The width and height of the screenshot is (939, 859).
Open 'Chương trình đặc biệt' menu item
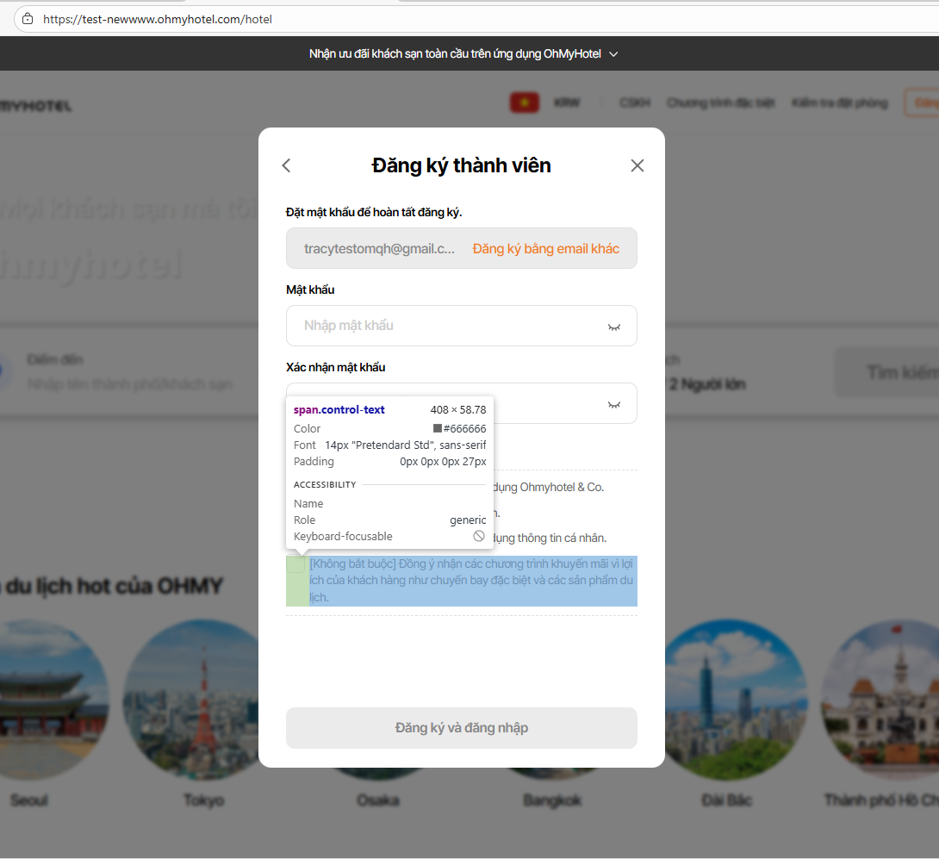click(720, 103)
